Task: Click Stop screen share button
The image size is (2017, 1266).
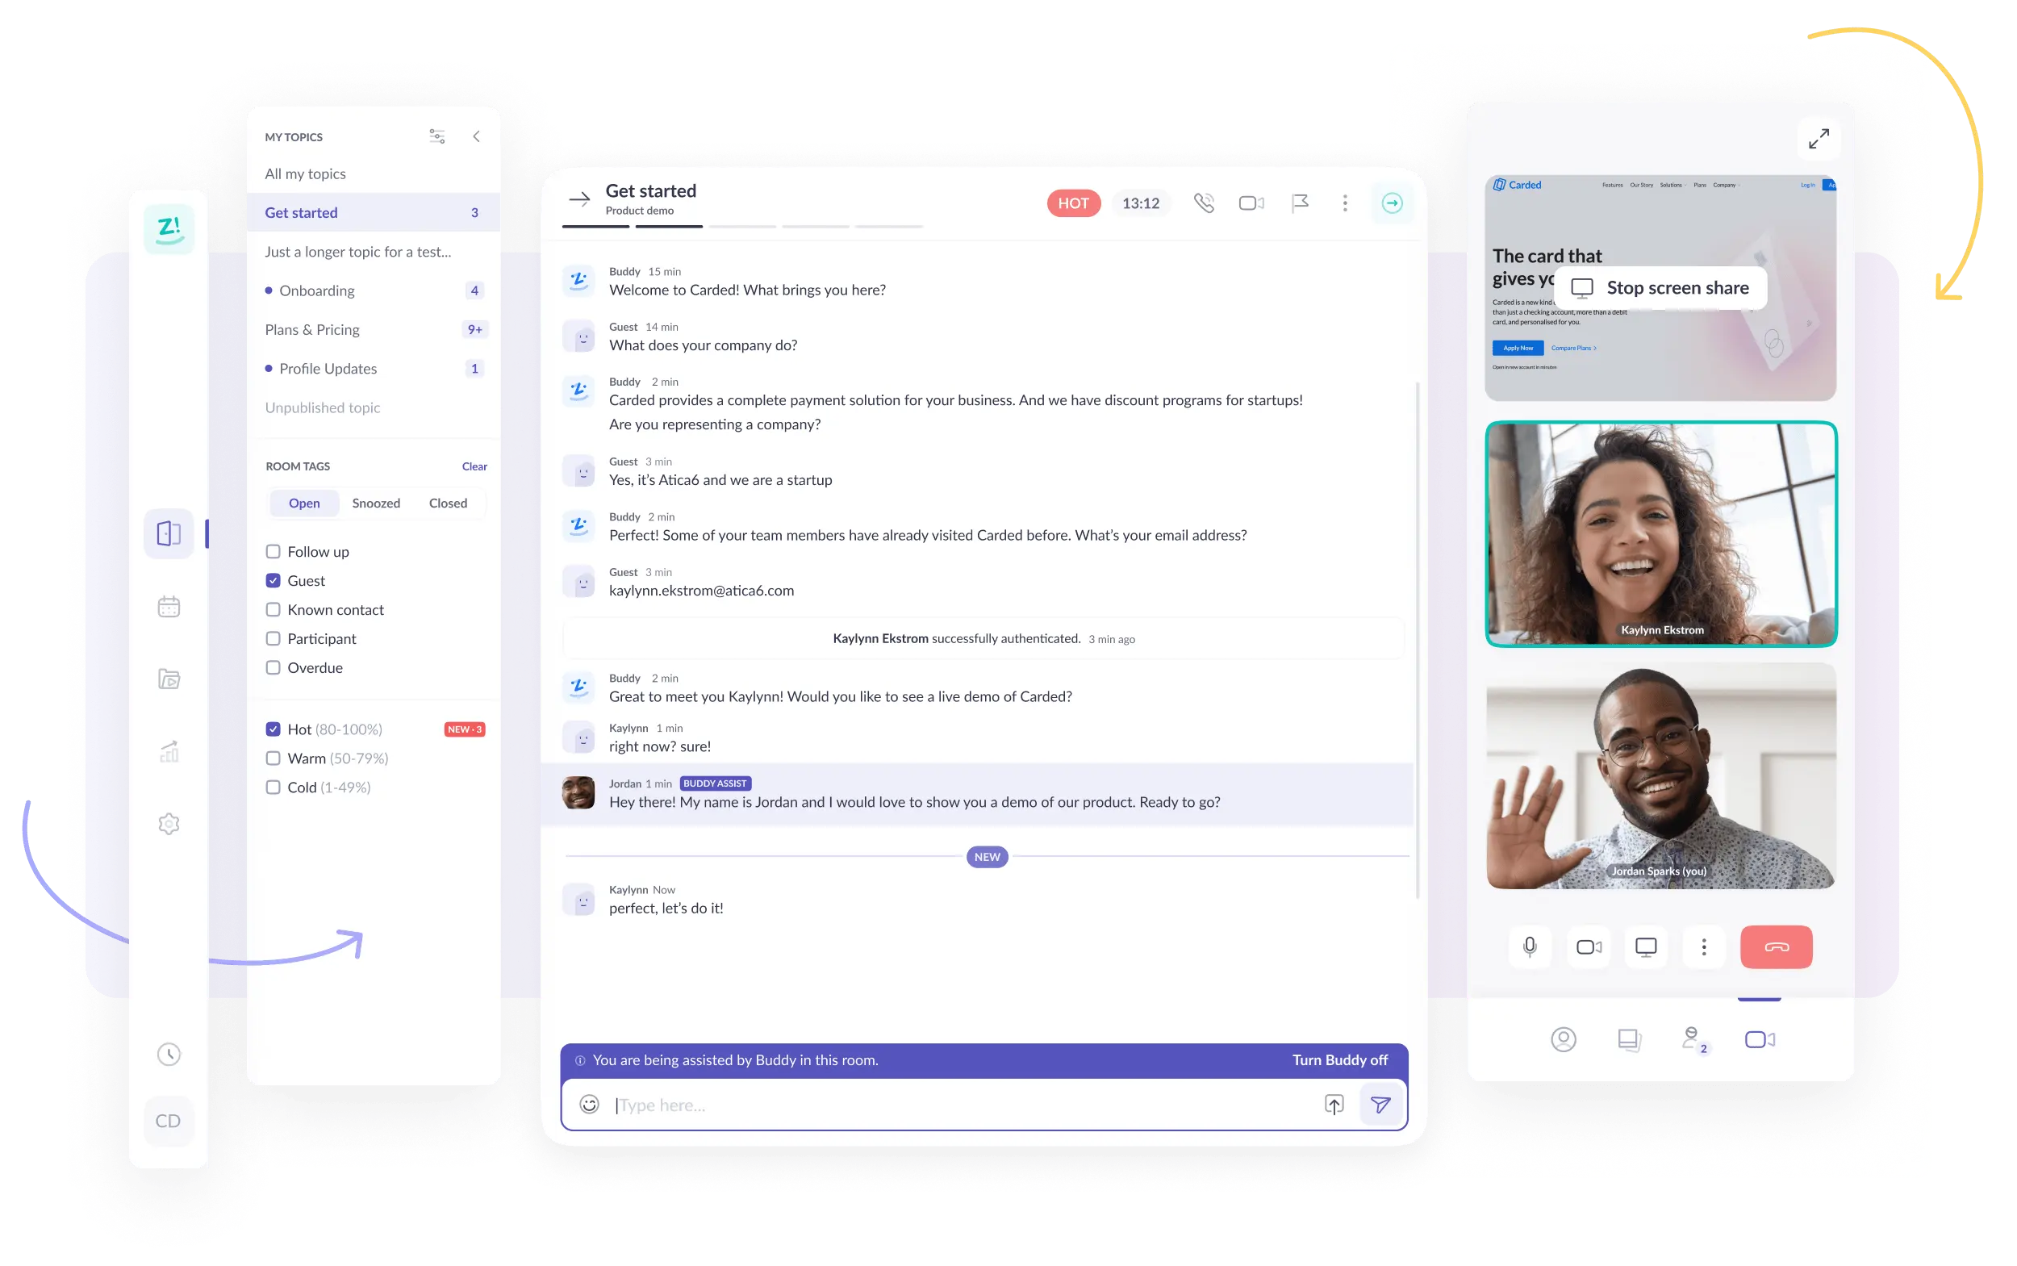Action: point(1663,286)
